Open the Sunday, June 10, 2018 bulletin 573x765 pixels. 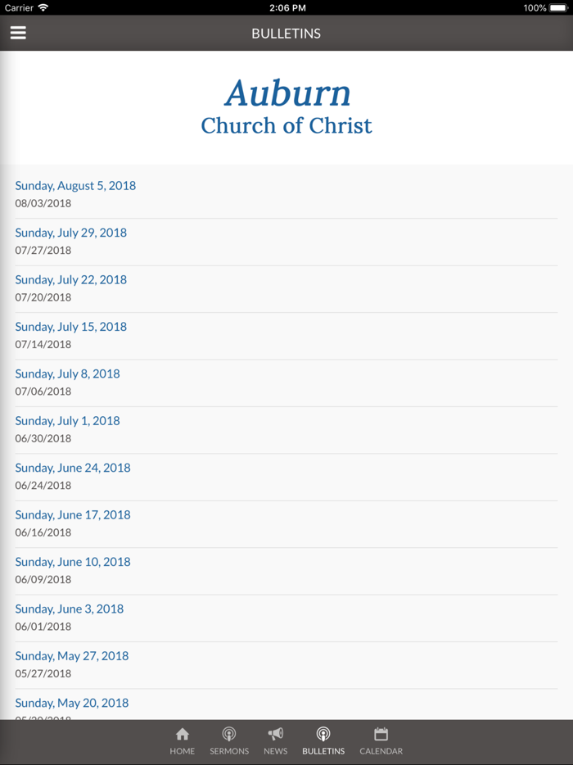(72, 561)
